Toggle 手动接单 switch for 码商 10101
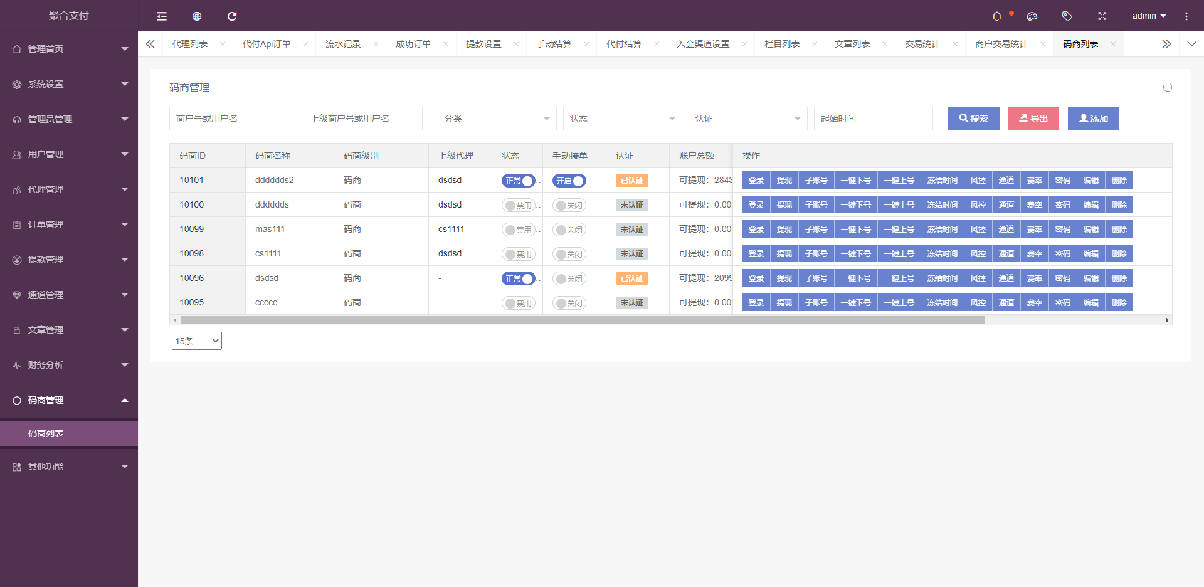This screenshot has width=1204, height=587. [569, 181]
